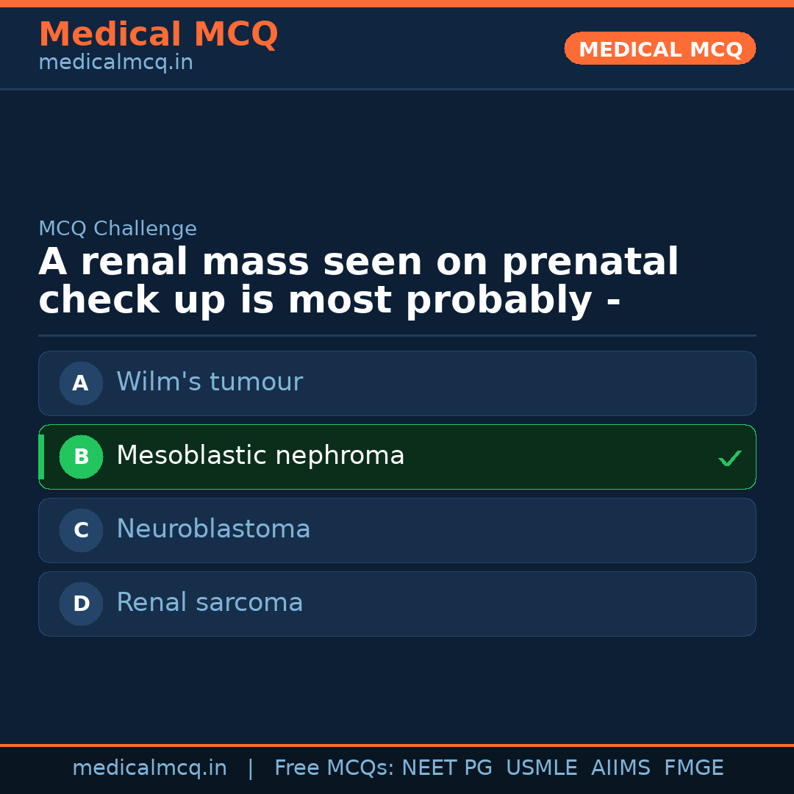
Task: Choose the Neuroblastoma answer text
Action: (213, 529)
